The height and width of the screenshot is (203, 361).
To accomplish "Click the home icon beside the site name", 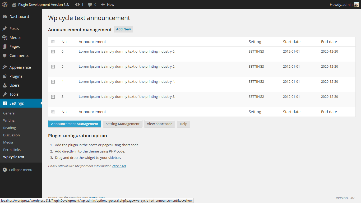I will pyautogui.click(x=14, y=4).
